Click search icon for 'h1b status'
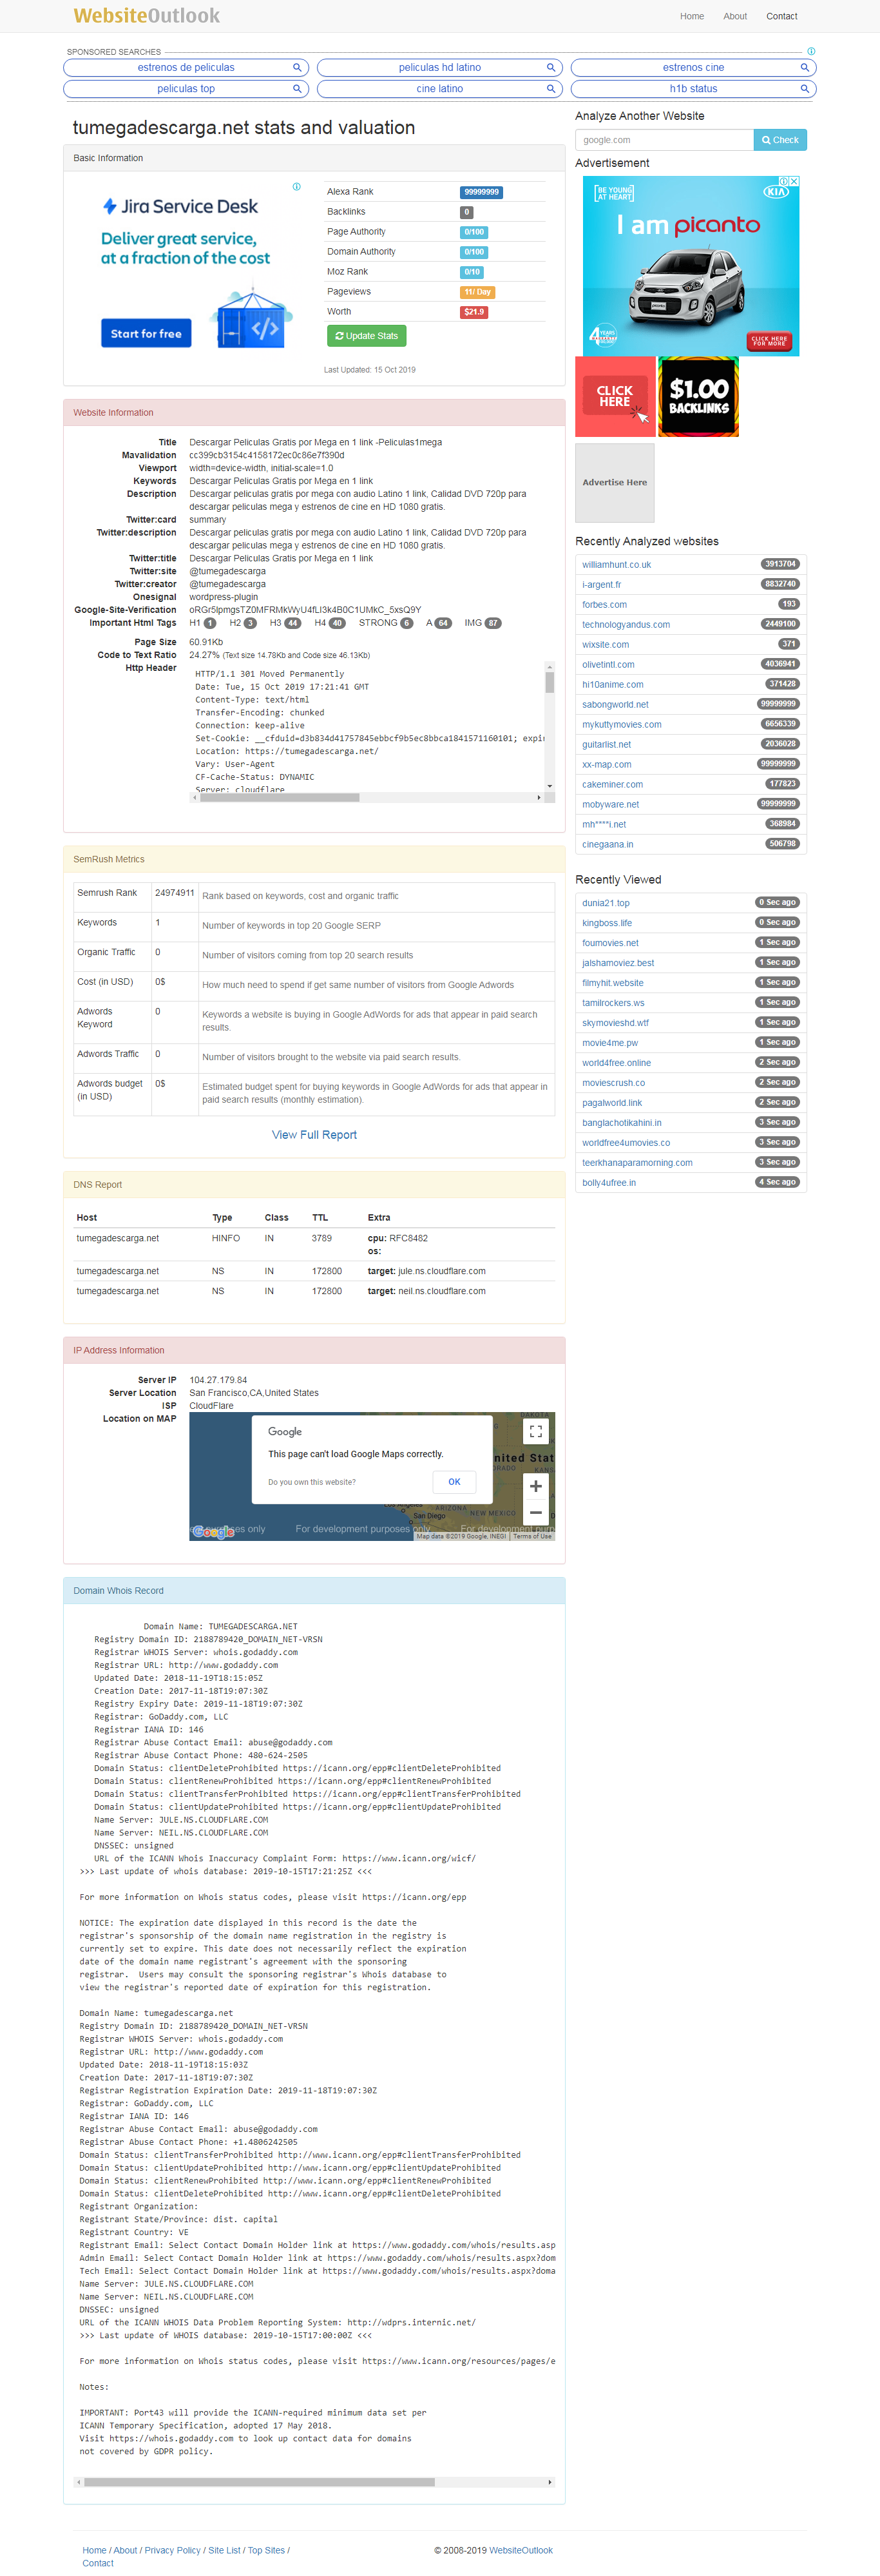Image resolution: width=880 pixels, height=2576 pixels. [804, 88]
